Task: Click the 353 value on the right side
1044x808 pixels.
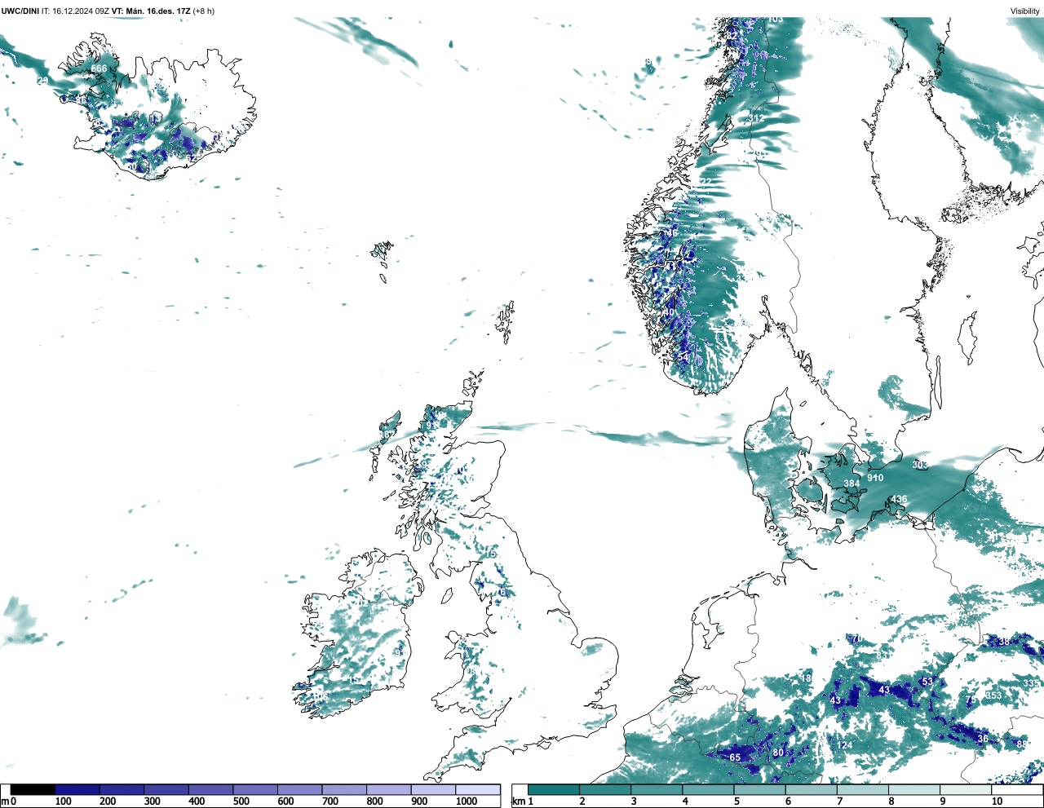Action: pyautogui.click(x=993, y=695)
